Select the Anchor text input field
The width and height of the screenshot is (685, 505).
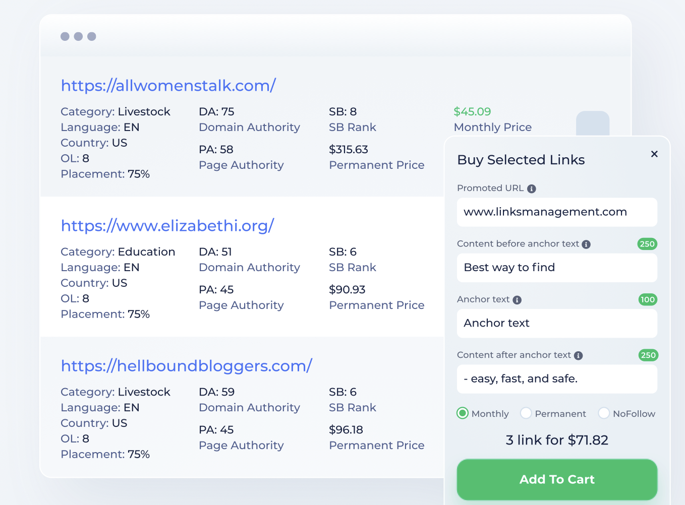click(x=556, y=323)
